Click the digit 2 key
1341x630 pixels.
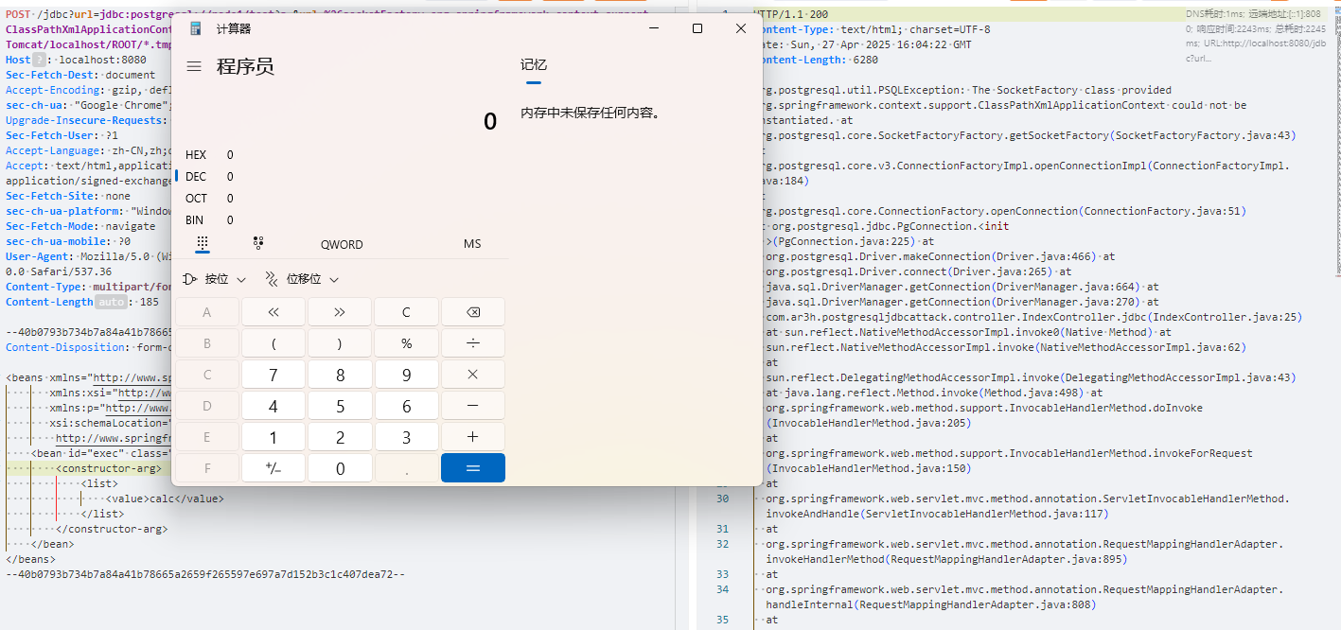[340, 437]
